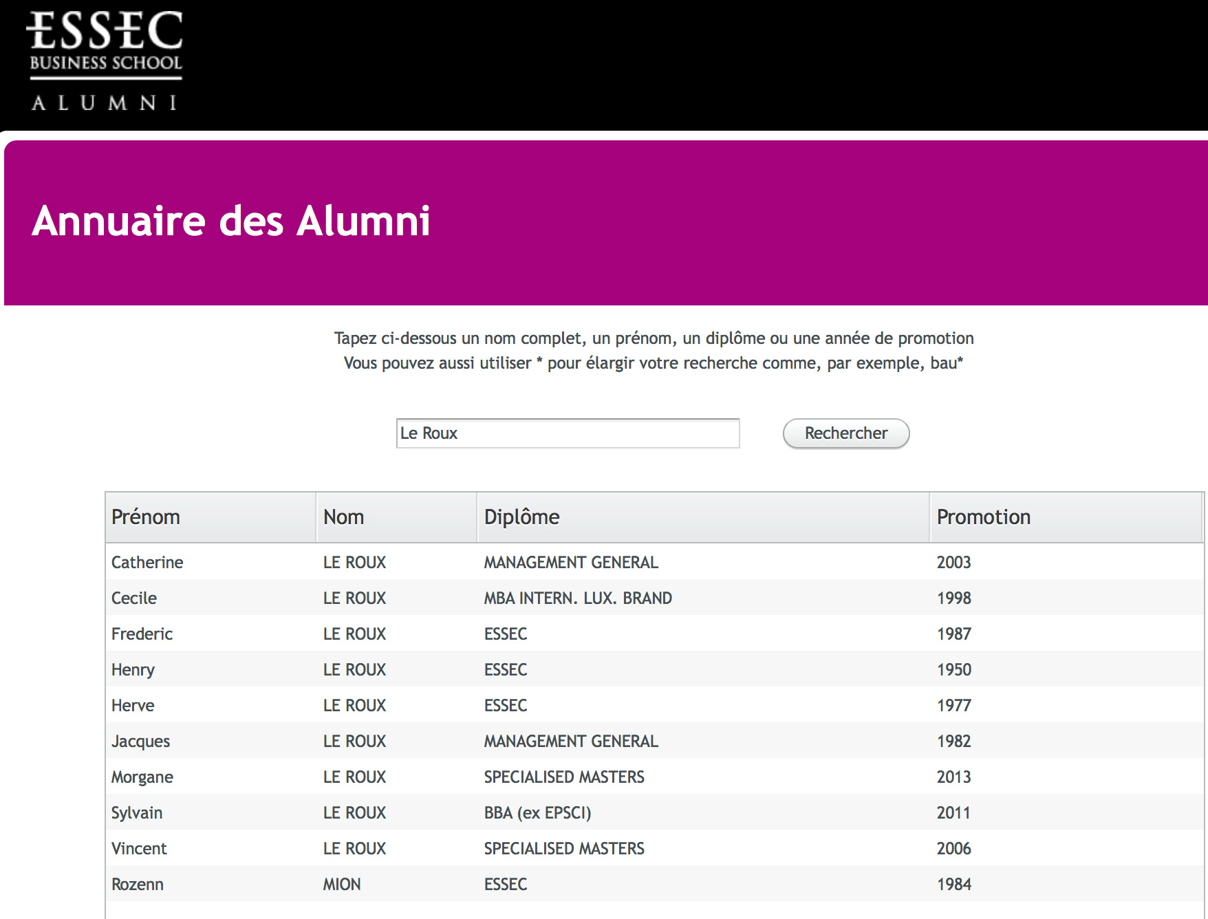Sort by the Diplôme column header
Viewport: 1208px width, 919px height.
tap(703, 517)
